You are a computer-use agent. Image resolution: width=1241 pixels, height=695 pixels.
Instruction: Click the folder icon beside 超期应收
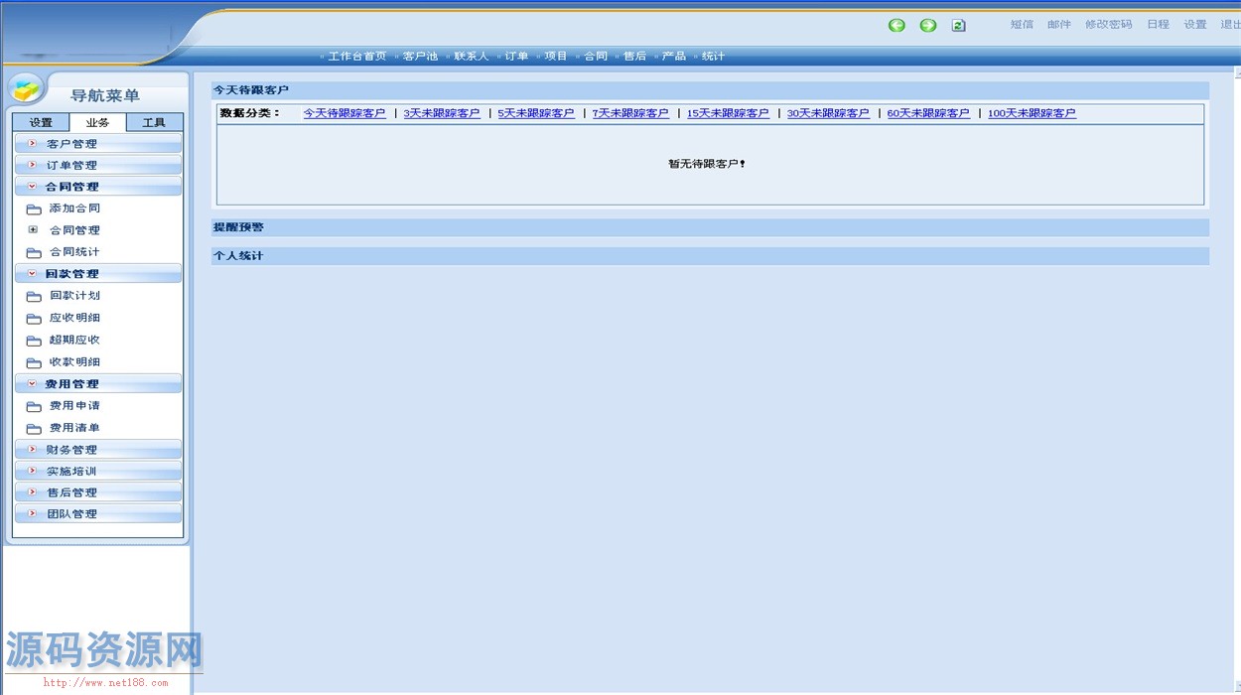tap(34, 342)
